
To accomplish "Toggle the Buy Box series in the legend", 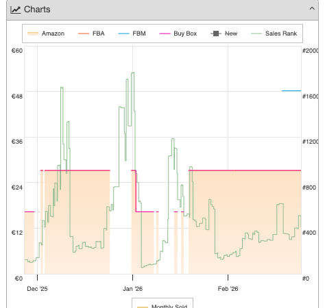I will 178,34.
